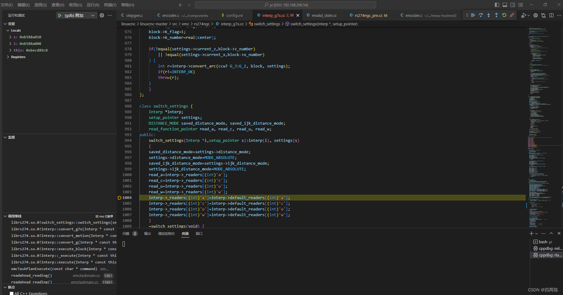The height and width of the screenshot is (295, 563).
Task: Restart the debugging session
Action: pyautogui.click(x=504, y=15)
